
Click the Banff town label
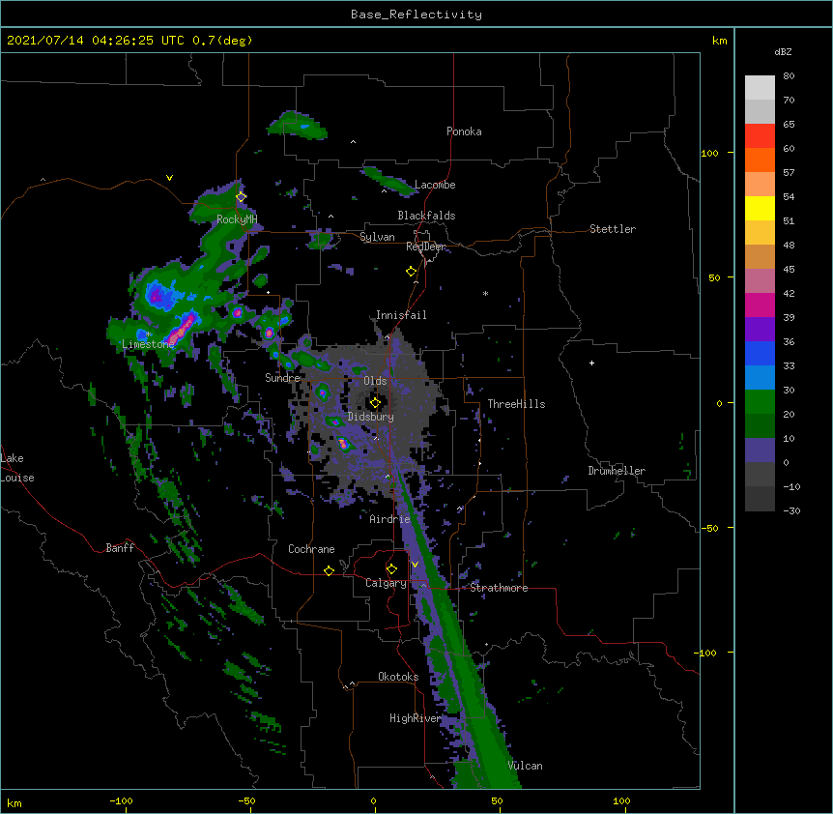click(x=120, y=548)
